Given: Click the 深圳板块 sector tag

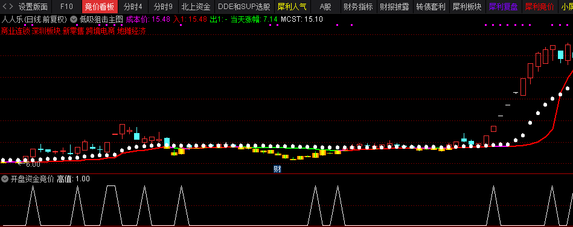Looking at the screenshot, I should [x=46, y=31].
